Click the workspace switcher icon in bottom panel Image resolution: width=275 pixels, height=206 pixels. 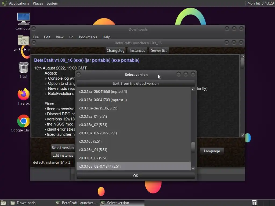click(254, 203)
